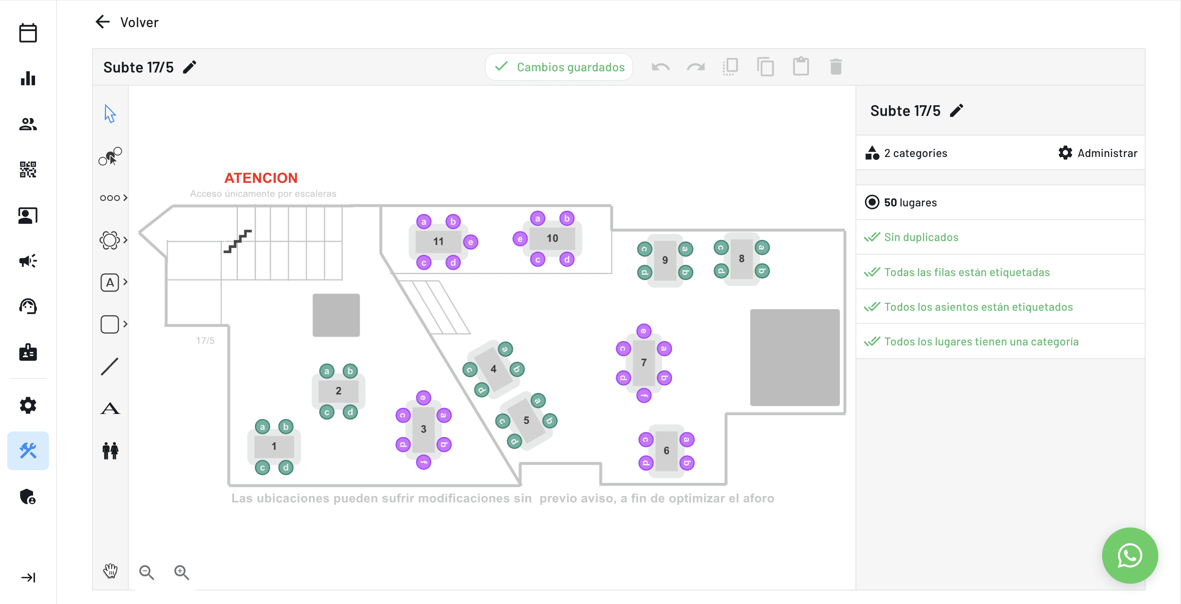This screenshot has height=604, width=1181.
Task: Expand the seat row tool options
Action: pos(125,198)
